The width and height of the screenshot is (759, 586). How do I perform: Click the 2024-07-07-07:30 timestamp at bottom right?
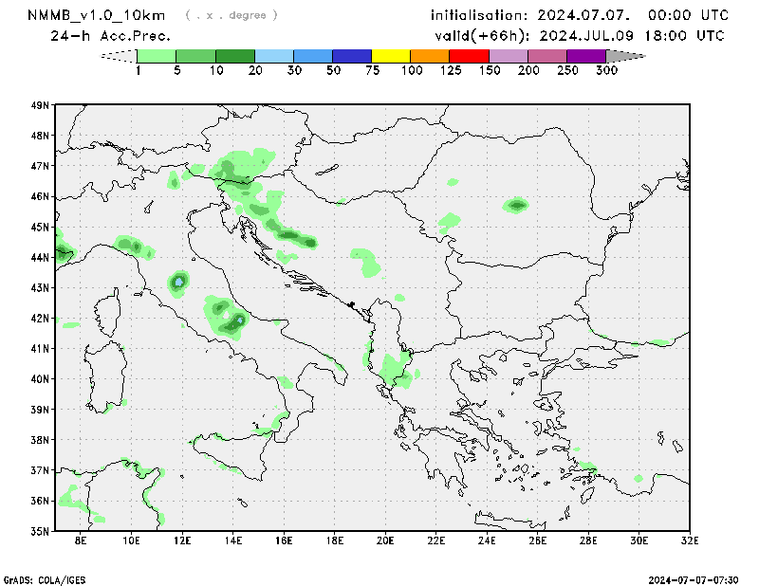coord(694,578)
